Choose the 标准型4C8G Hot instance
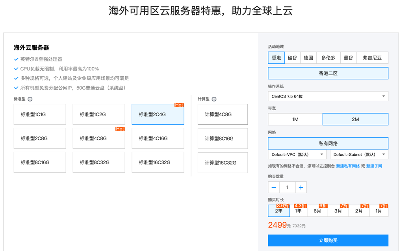Image resolution: width=399 pixels, height=251 pixels. pyautogui.click(x=99, y=138)
